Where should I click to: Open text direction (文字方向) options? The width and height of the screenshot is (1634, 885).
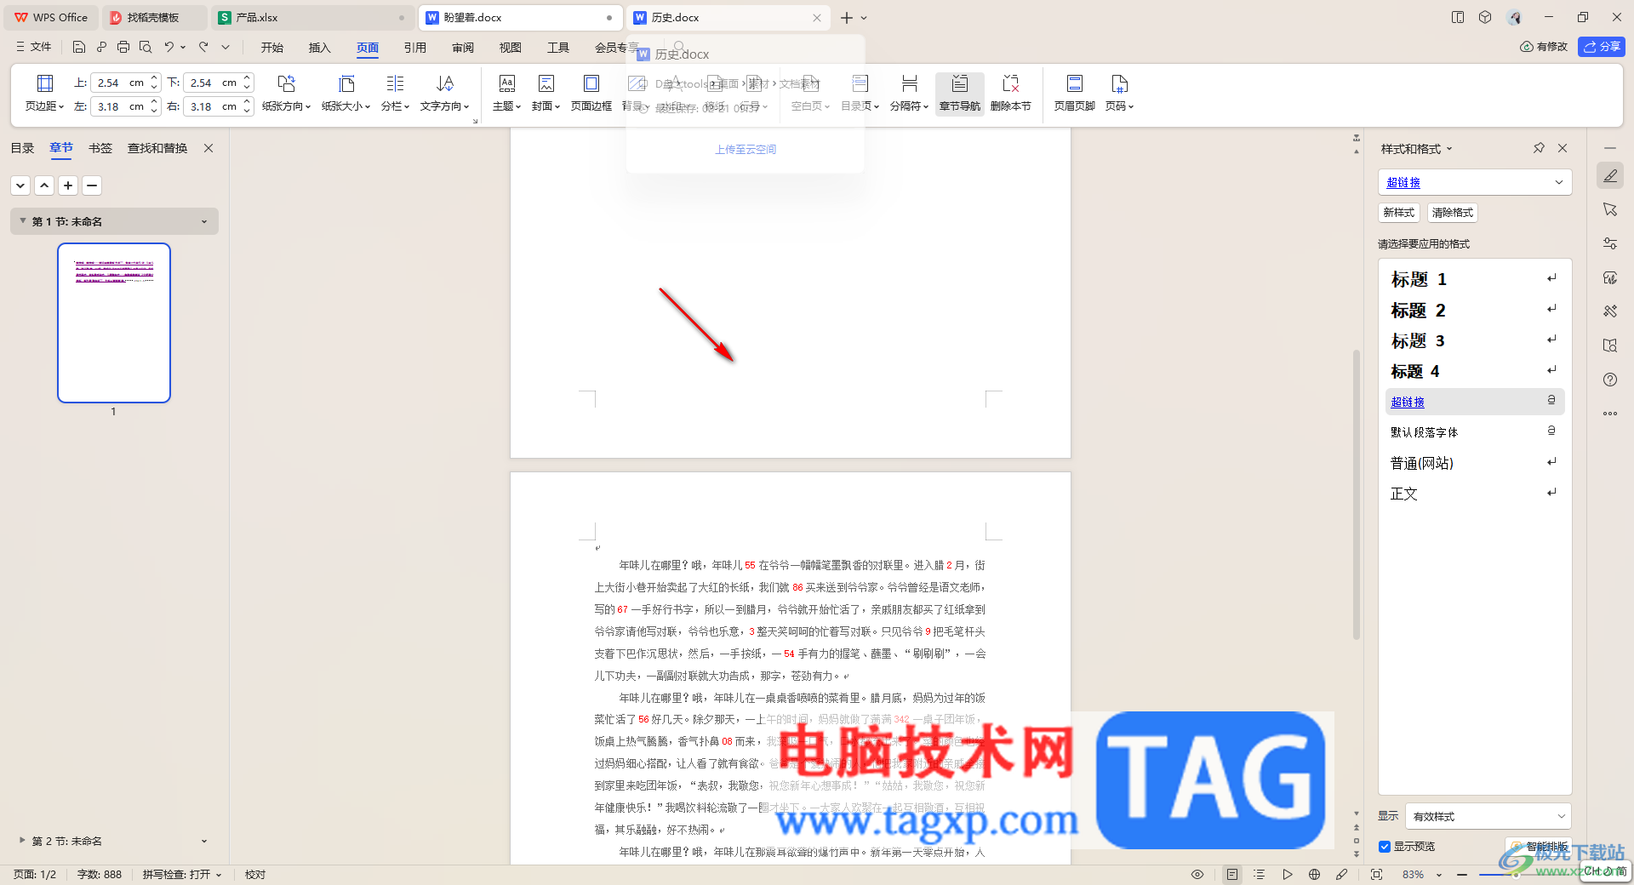[444, 93]
